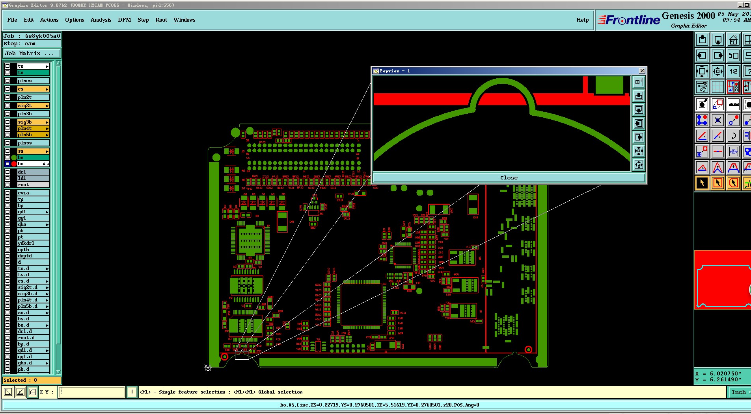Viewport: 751px width, 414px height.
Task: Select the add pad feature tool
Action: point(702,104)
